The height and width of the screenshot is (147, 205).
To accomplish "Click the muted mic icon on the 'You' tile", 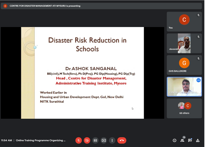I will pyautogui.click(x=198, y=15).
